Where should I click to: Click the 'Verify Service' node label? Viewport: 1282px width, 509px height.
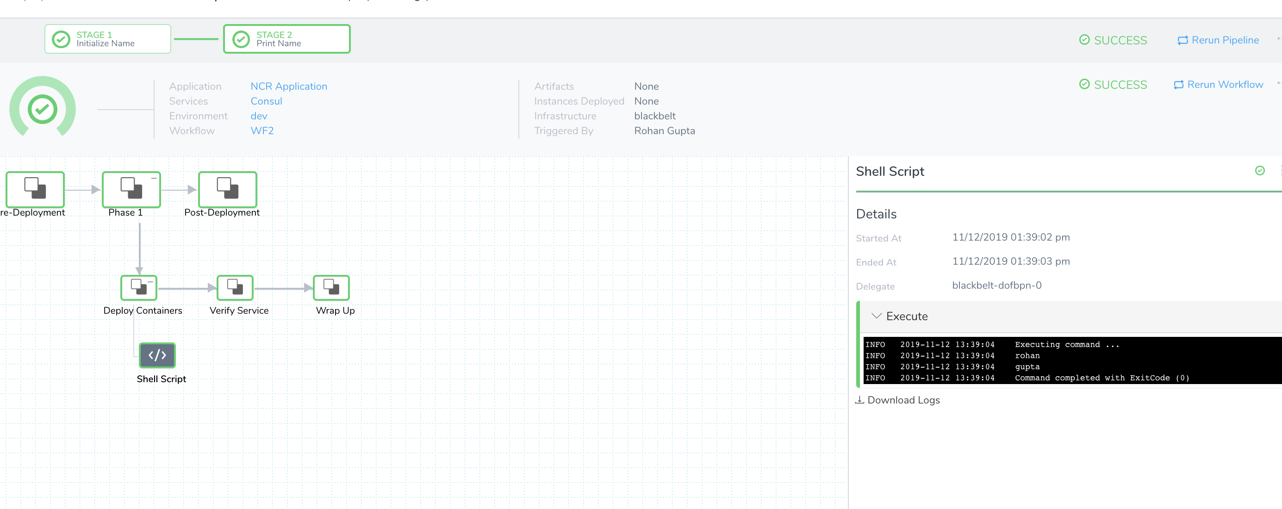point(239,310)
